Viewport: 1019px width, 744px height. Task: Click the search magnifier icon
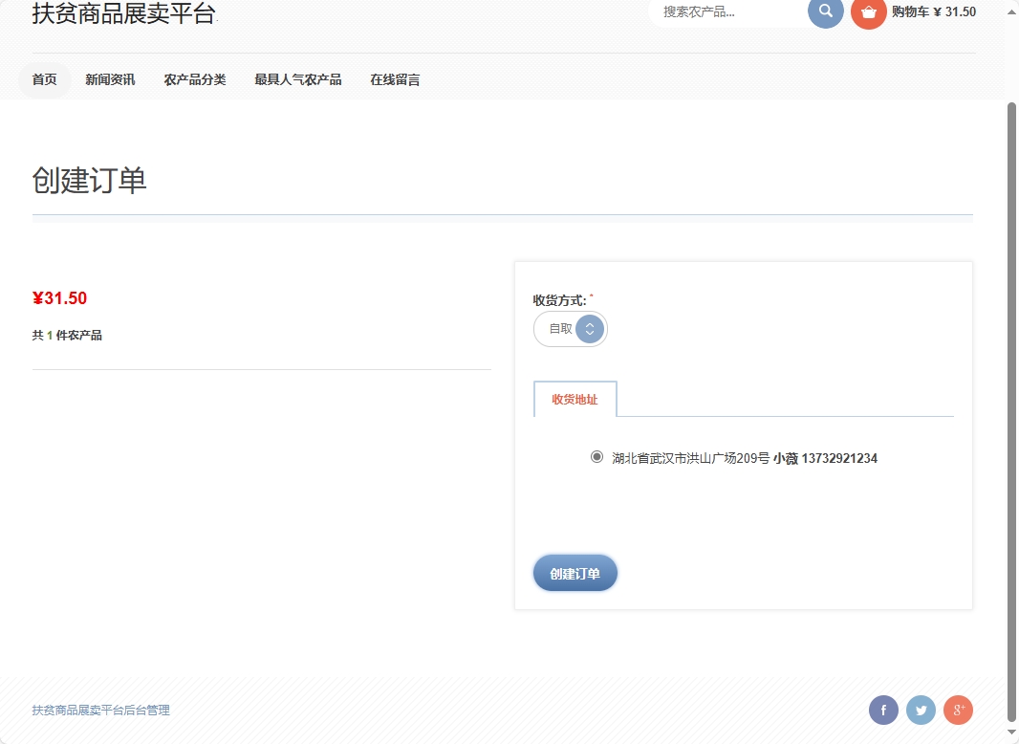tap(824, 12)
